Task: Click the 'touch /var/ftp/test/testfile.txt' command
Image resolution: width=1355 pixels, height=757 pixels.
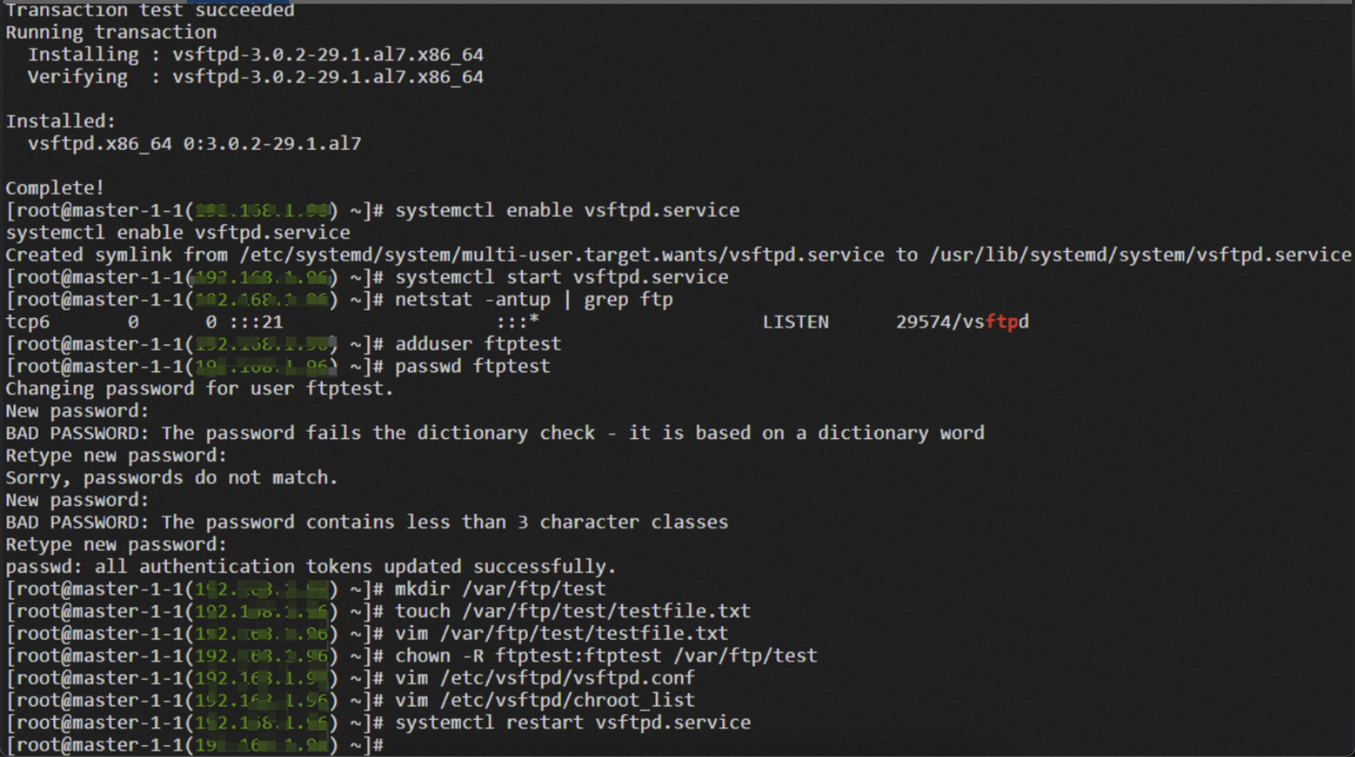Action: pos(572,612)
